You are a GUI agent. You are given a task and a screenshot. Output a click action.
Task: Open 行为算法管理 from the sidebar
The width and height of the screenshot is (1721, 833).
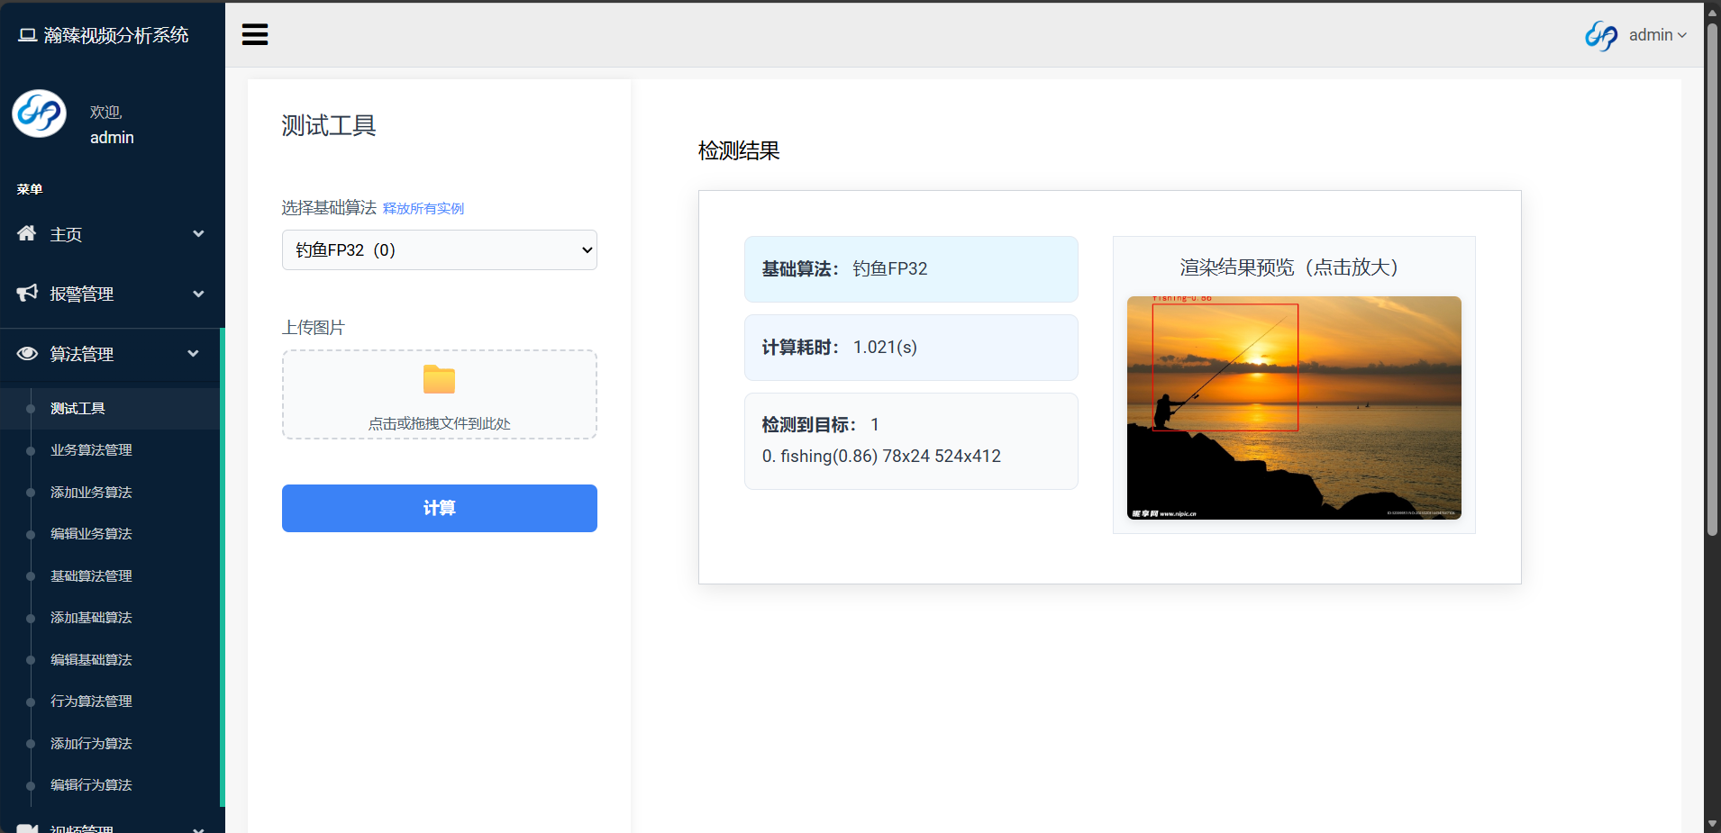tap(90, 701)
